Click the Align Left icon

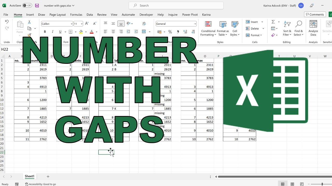(x=105, y=32)
